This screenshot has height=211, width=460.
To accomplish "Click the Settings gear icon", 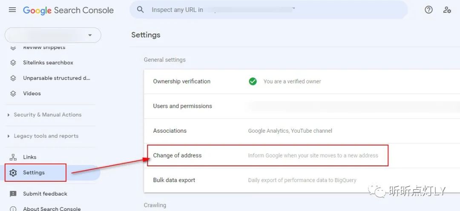I will (13, 173).
